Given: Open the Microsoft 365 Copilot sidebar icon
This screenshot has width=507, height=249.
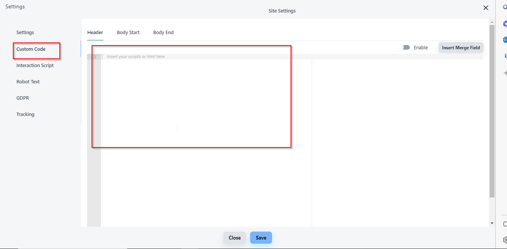Looking at the screenshot, I should click(505, 24).
